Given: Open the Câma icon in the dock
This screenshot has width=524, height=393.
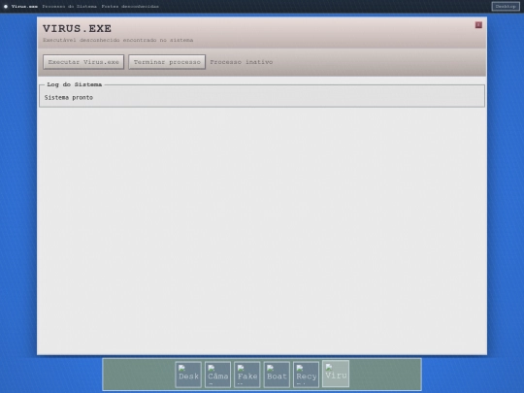Looking at the screenshot, I should [x=217, y=375].
